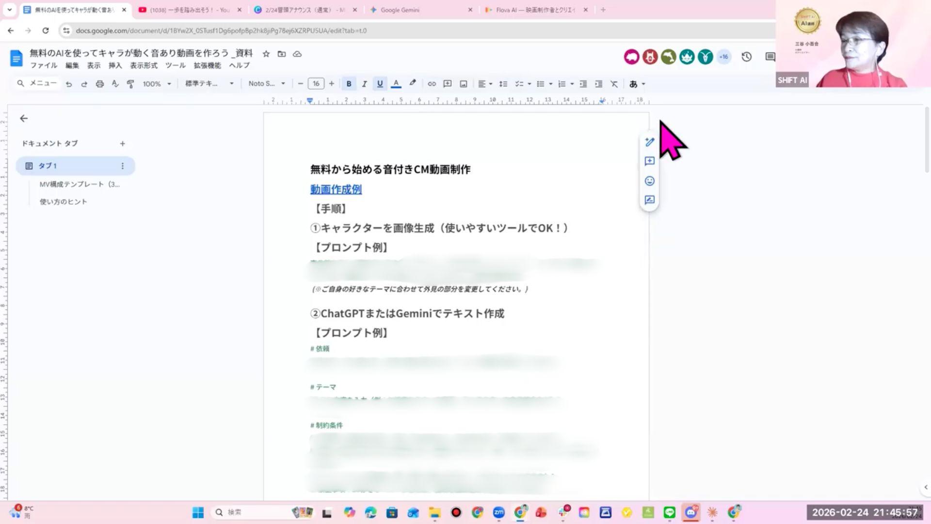The width and height of the screenshot is (931, 524).
Task: Select the paint format roller icon
Action: coord(130,84)
